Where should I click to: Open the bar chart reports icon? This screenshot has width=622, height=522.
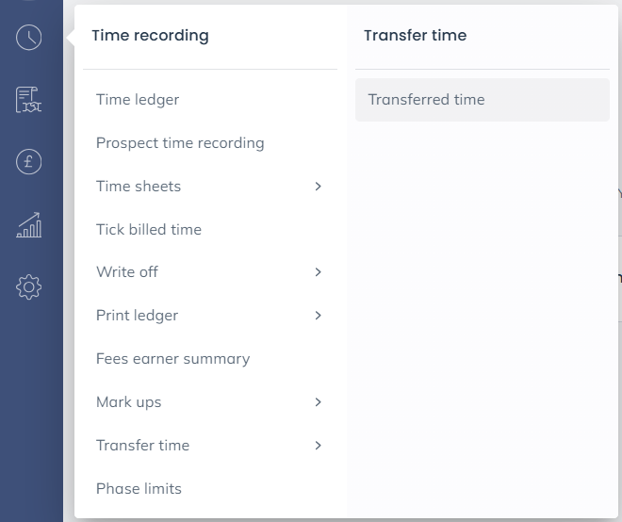[x=29, y=224]
